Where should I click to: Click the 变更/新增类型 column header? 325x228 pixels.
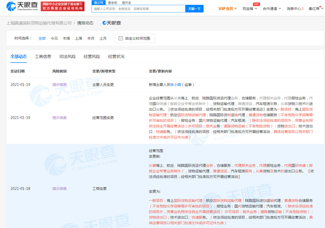pos(104,71)
